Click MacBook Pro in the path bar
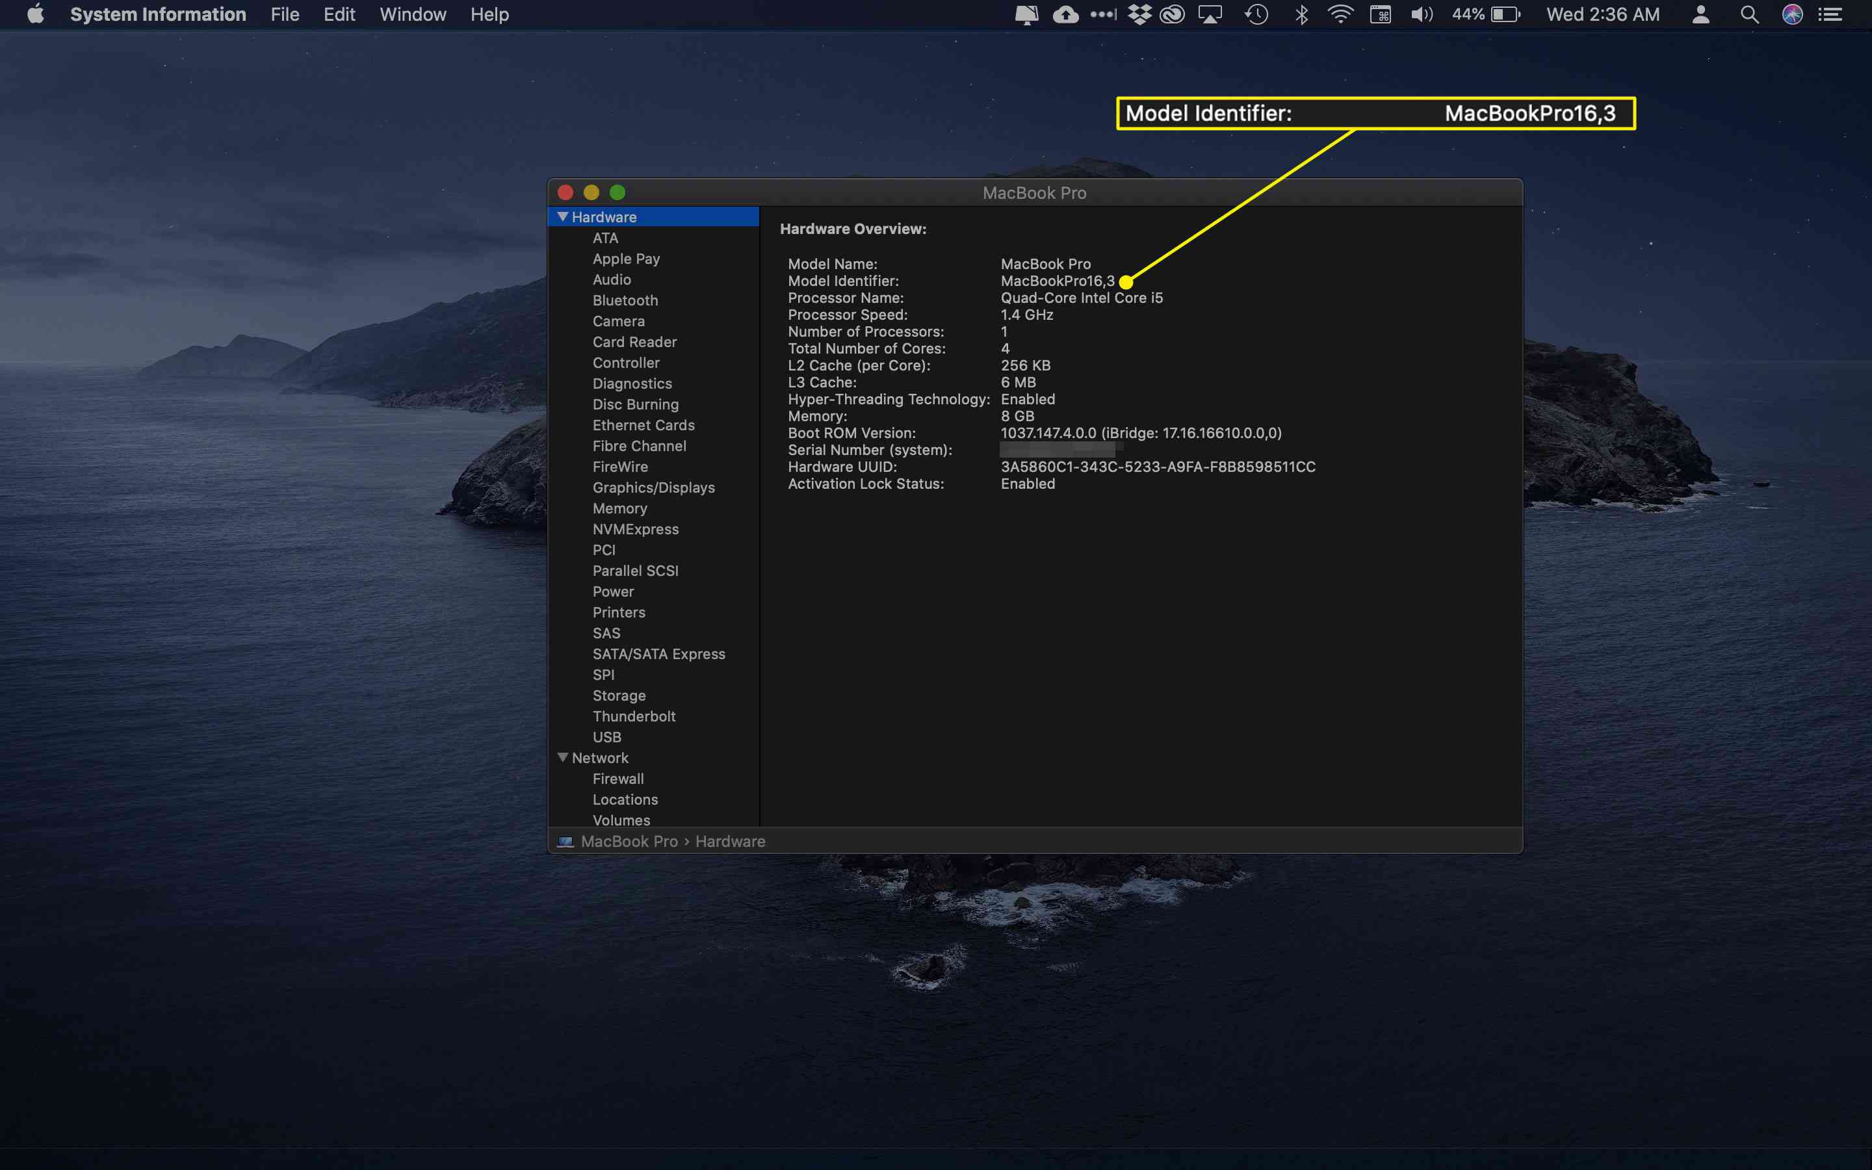Screen dimensions: 1872x1170 tap(629, 841)
